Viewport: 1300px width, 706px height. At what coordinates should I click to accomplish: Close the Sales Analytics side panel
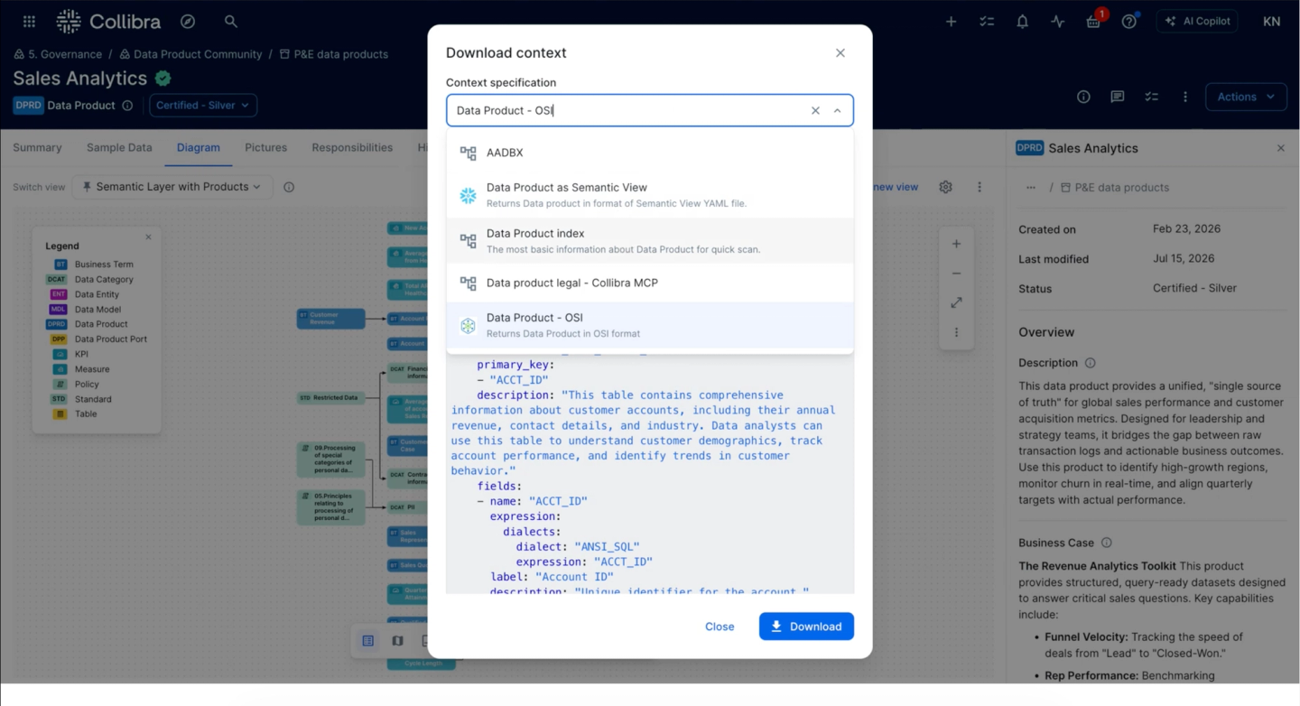tap(1280, 148)
